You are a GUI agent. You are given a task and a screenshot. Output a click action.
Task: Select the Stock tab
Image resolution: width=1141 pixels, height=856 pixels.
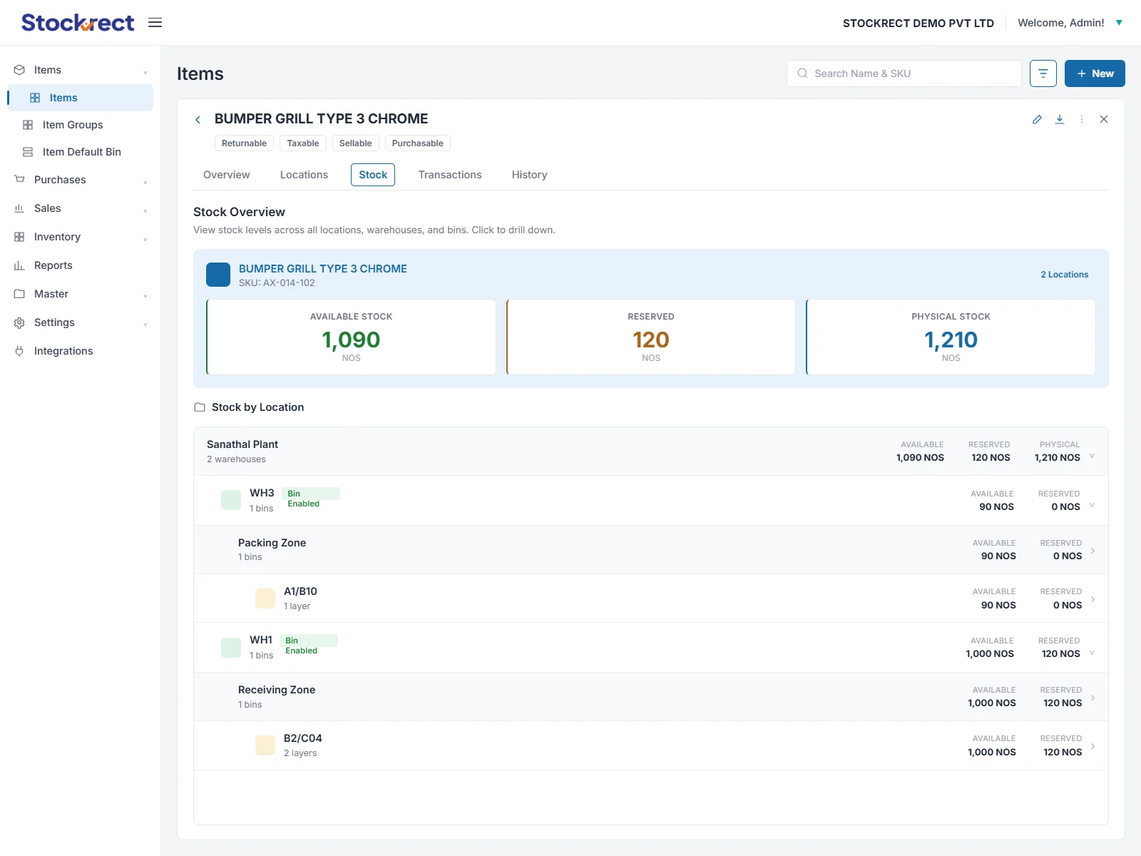(373, 175)
